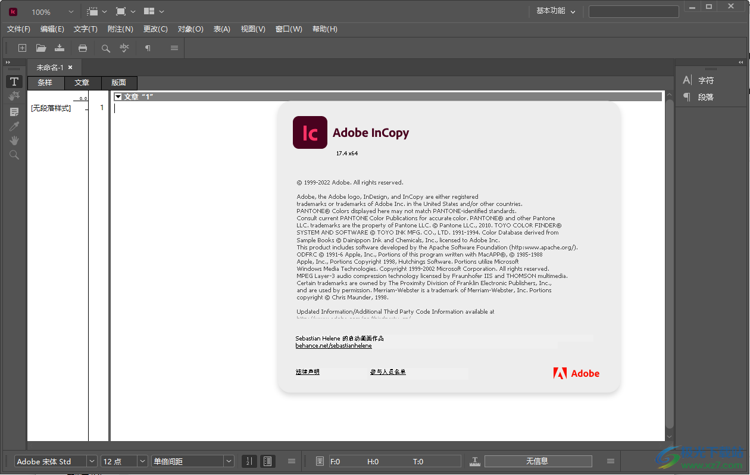
Task: Open the 帮助(H) menu
Action: pos(325,29)
